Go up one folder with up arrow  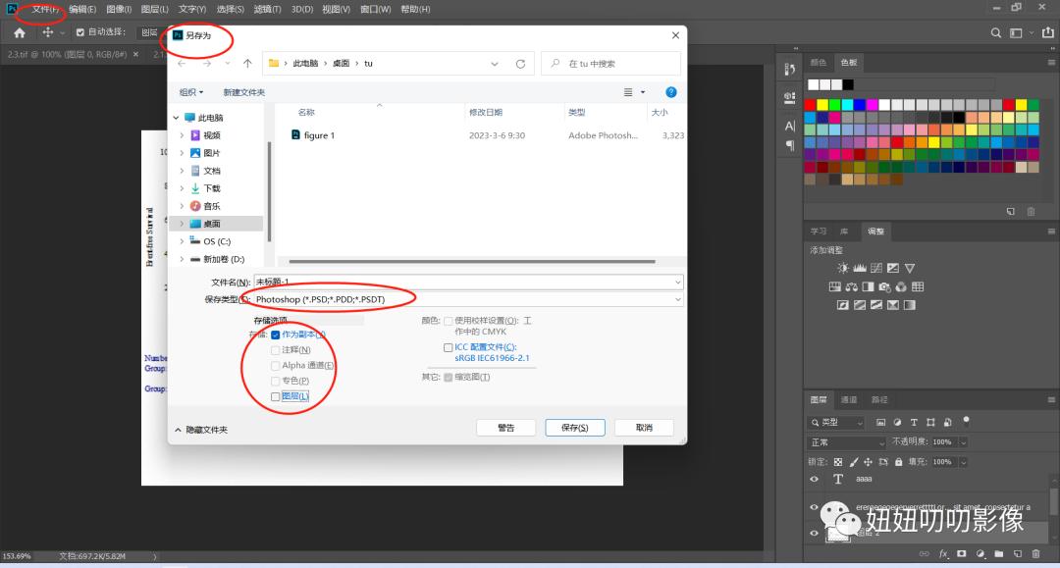[x=247, y=64]
